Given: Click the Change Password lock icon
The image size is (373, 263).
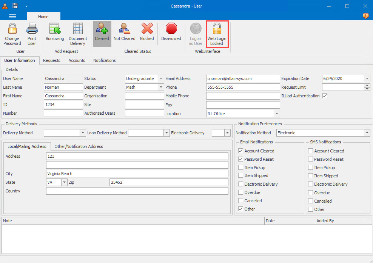Looking at the screenshot, I should (x=12, y=29).
